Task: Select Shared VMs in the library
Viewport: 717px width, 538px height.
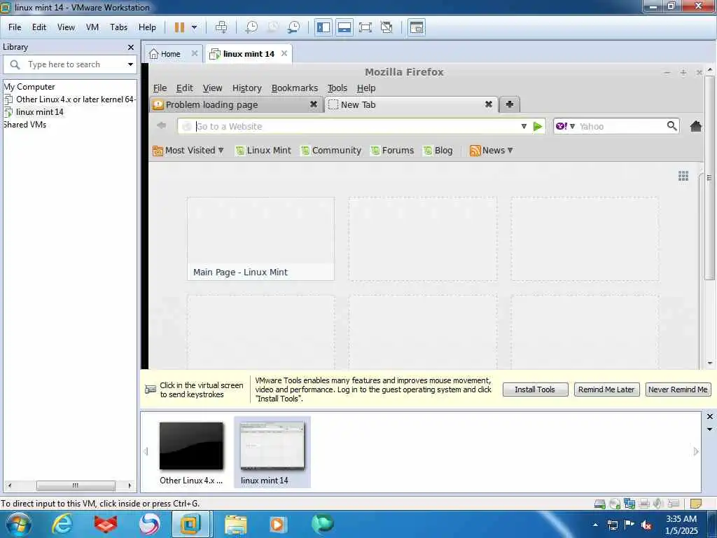Action: pos(25,125)
